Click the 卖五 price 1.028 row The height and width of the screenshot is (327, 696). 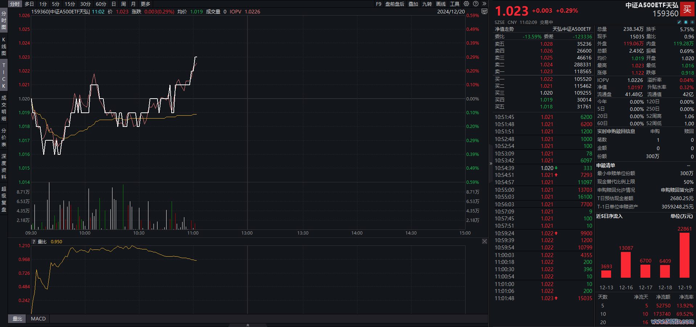click(x=543, y=44)
